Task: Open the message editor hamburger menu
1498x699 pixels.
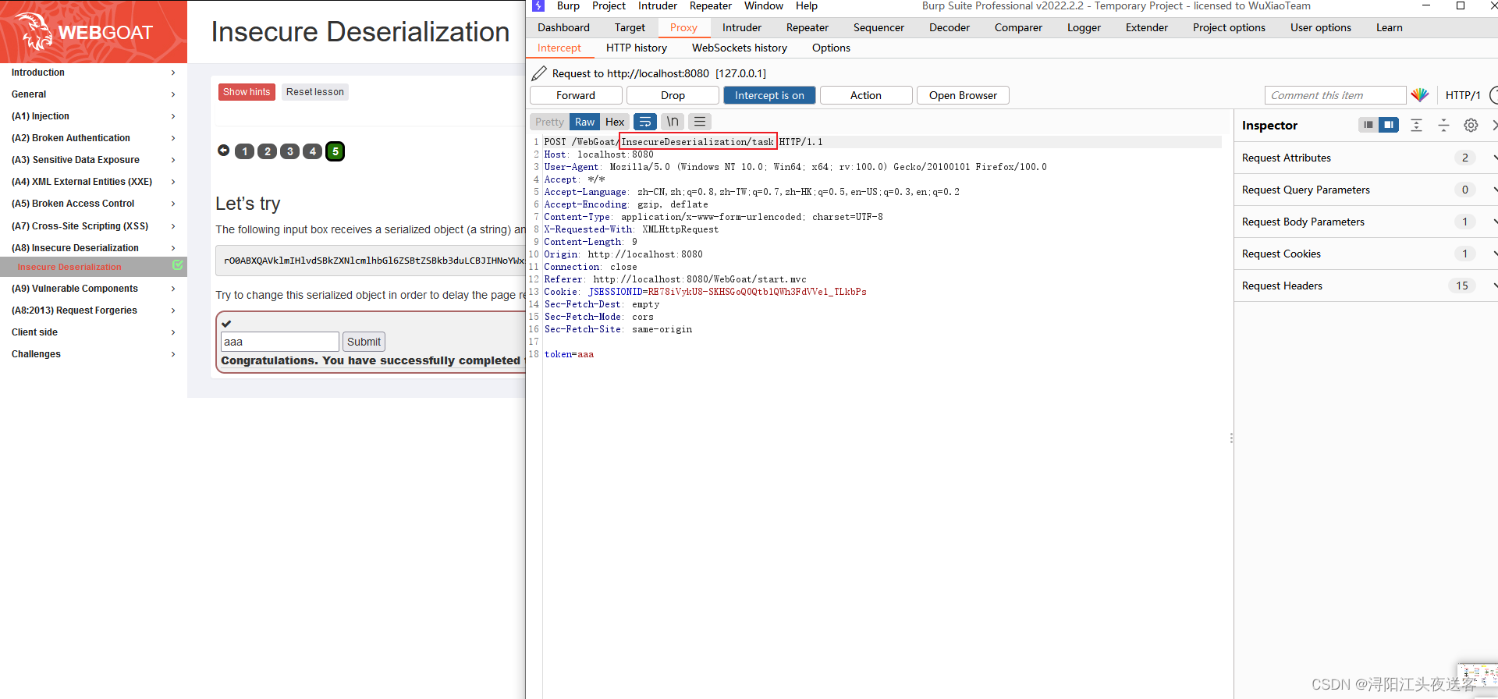Action: tap(700, 122)
